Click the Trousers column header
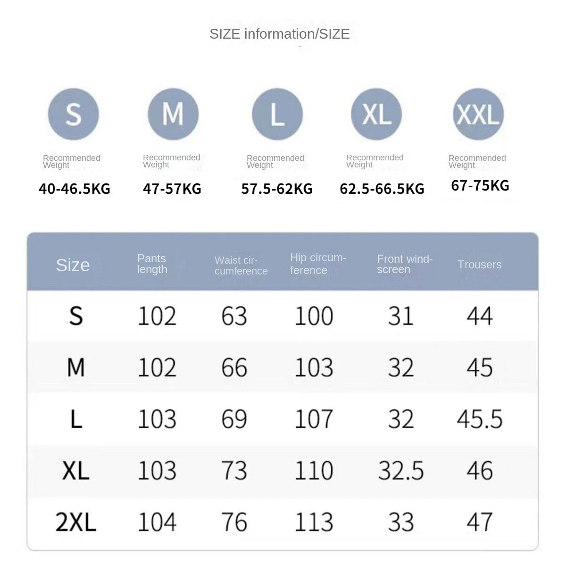Image resolution: width=566 pixels, height=566 pixels. 479,265
